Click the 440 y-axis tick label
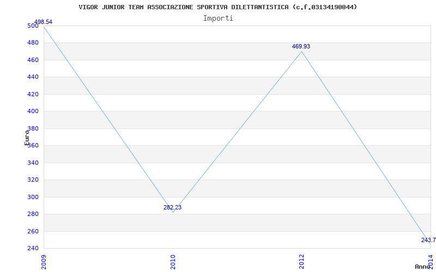The width and height of the screenshot is (436, 272). [x=33, y=77]
